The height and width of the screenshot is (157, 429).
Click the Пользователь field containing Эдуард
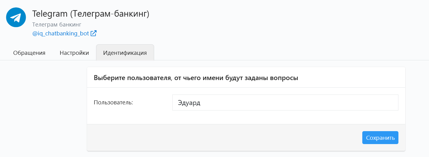pos(285,103)
